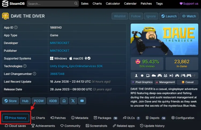
Task: Launch the game with Launch button
Action: pos(169,16)
